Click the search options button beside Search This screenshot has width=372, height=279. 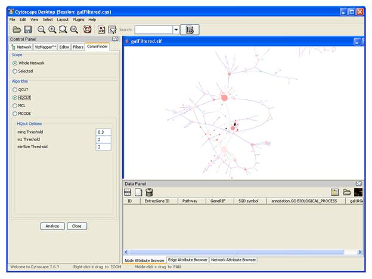coord(190,30)
